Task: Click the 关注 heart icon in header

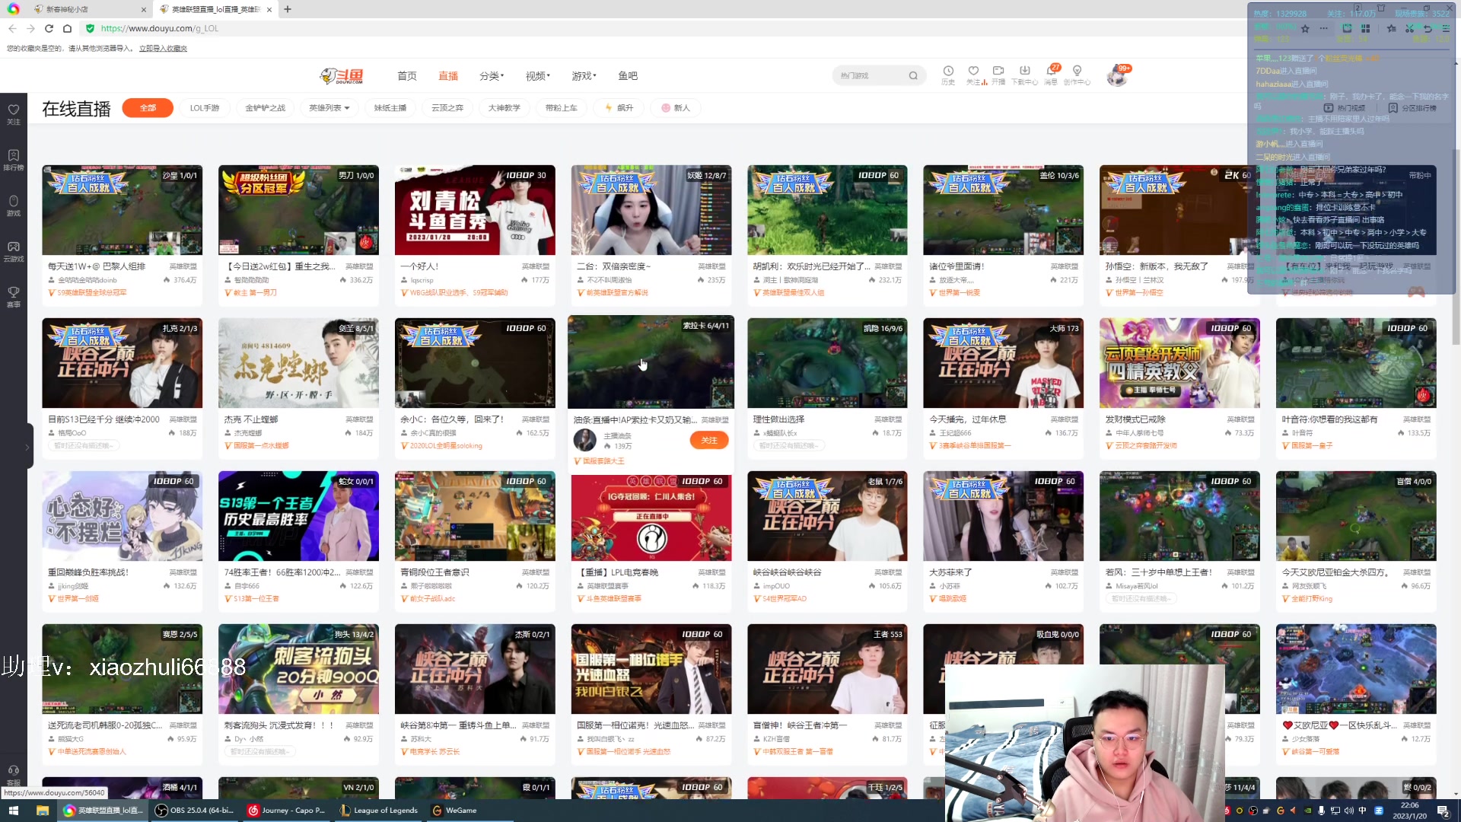Action: (x=973, y=71)
